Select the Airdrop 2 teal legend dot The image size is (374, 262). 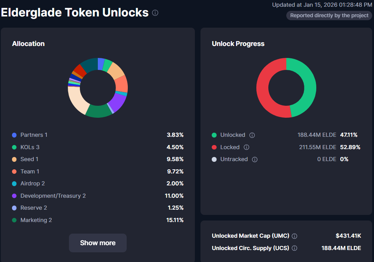(14, 184)
